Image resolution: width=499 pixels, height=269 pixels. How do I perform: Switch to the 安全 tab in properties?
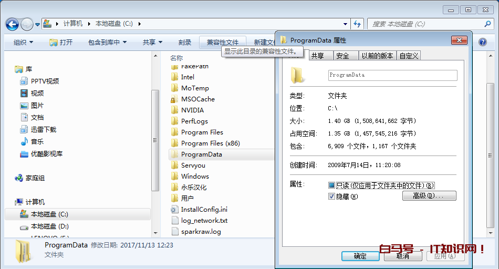tap(346, 56)
